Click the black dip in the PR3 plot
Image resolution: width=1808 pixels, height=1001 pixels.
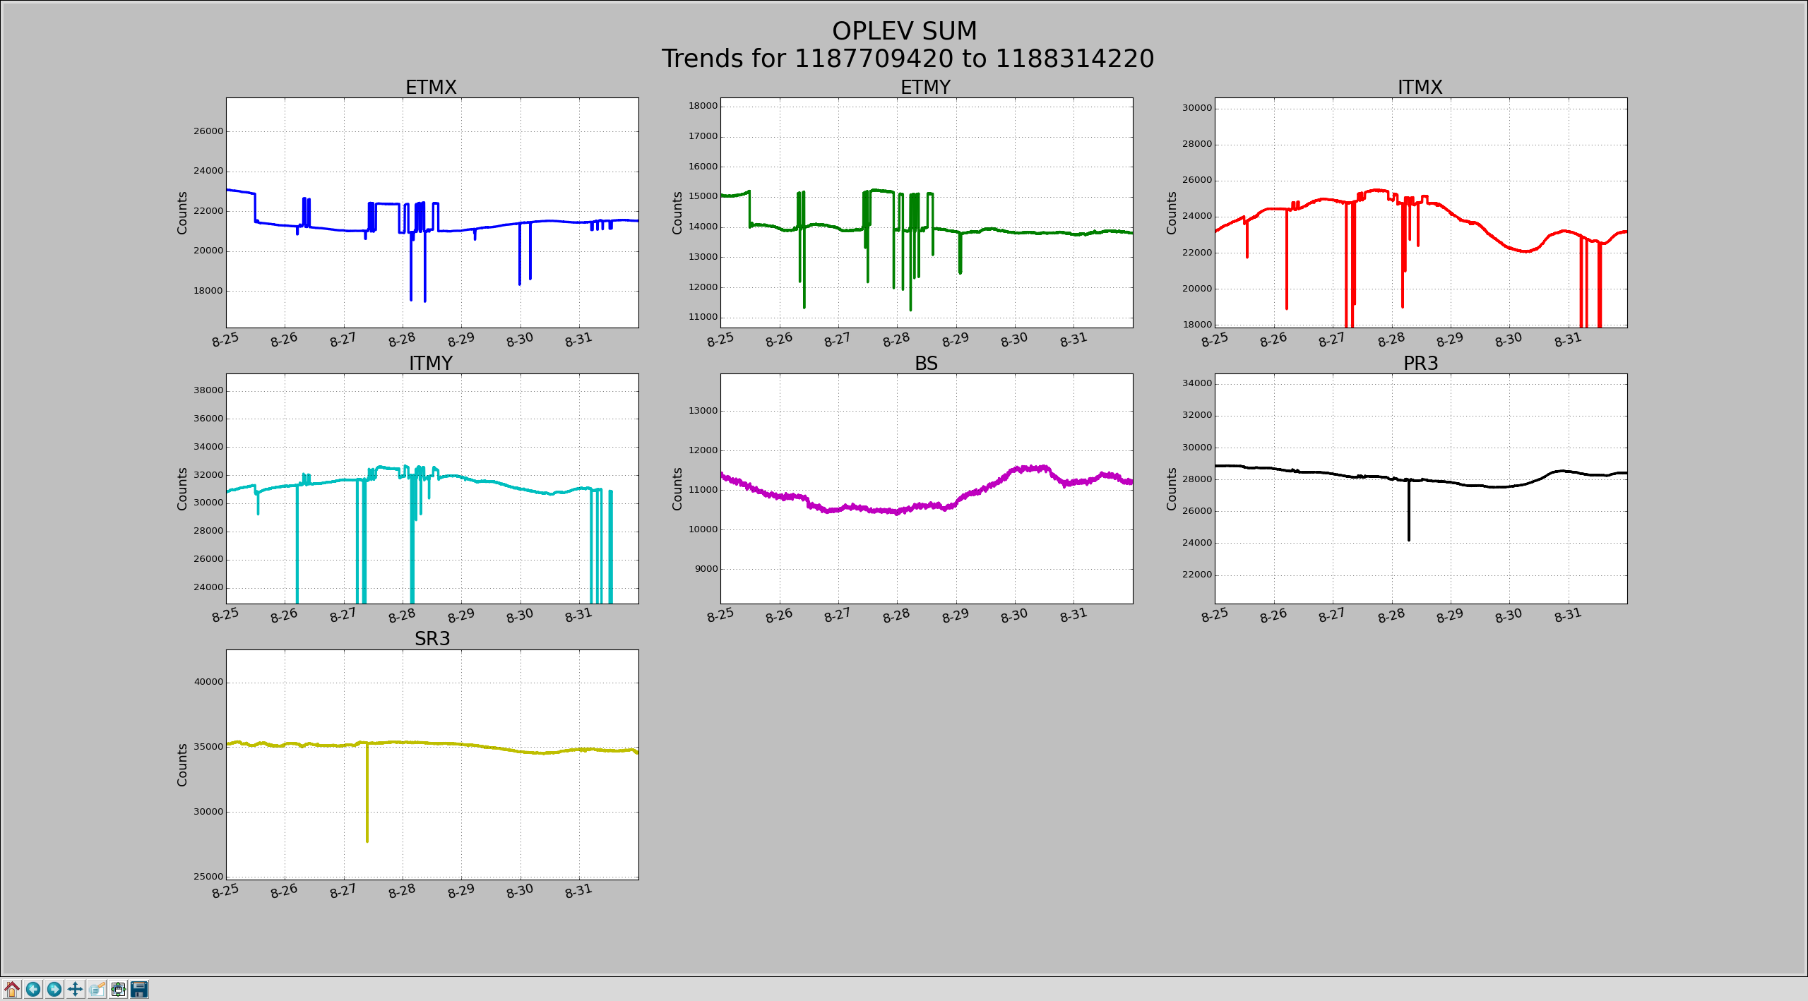[x=1408, y=512]
